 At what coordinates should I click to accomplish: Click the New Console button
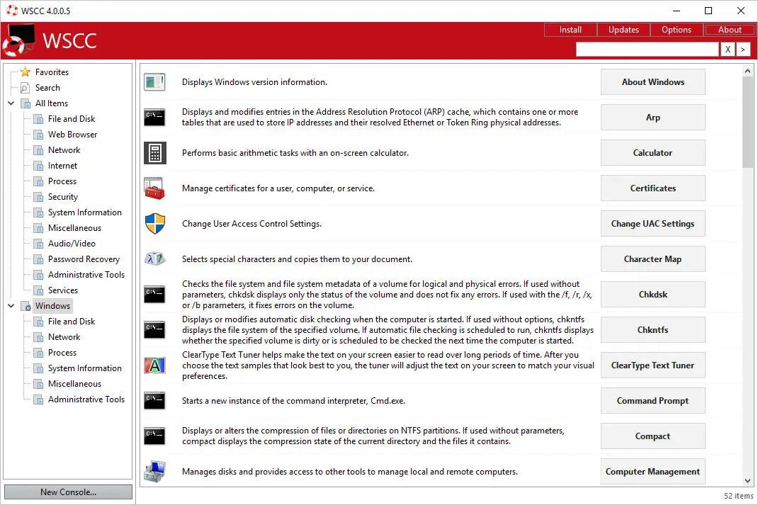(68, 492)
